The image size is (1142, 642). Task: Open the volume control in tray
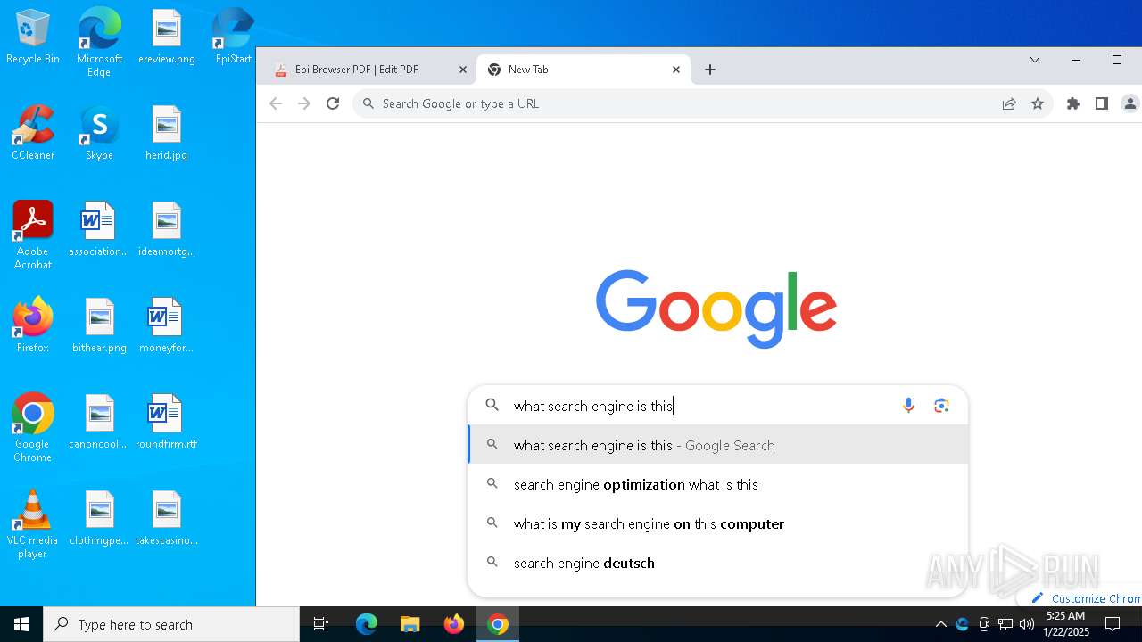pos(1027,624)
